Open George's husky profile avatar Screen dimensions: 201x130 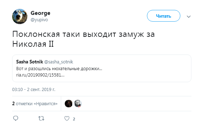click(20, 16)
